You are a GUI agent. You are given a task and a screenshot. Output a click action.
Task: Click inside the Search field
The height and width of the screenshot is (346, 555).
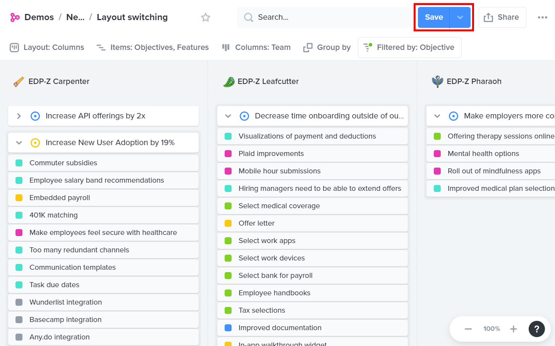[310, 17]
